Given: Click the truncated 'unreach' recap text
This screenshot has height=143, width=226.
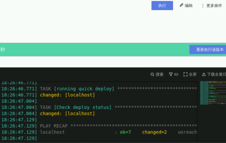Looking at the screenshot, I should [187, 132].
